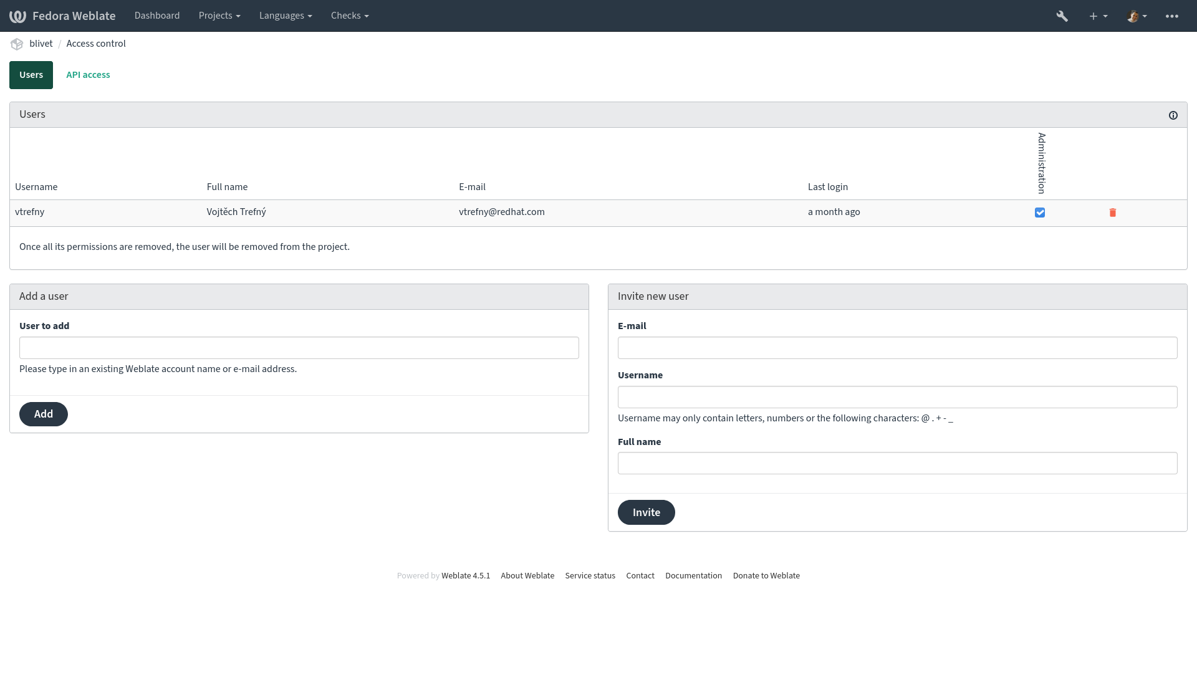Open the Service status footer link
The width and height of the screenshot is (1197, 685).
pos(590,576)
